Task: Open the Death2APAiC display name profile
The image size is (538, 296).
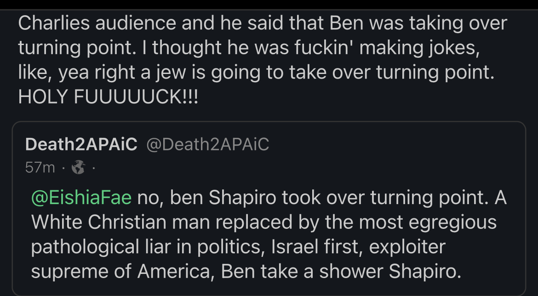Action: (x=81, y=144)
